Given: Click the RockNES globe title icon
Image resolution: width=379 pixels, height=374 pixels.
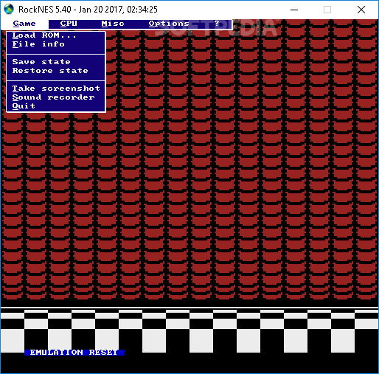Looking at the screenshot, I should [x=9, y=10].
